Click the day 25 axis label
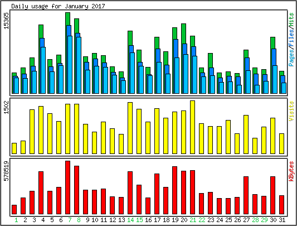This screenshot has height=226, width=297. click(x=228, y=220)
